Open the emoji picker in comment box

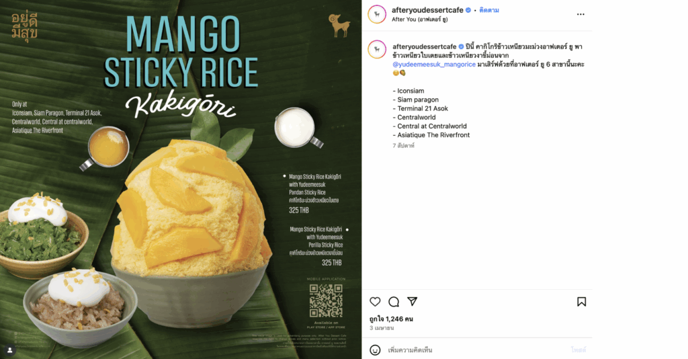coord(375,350)
